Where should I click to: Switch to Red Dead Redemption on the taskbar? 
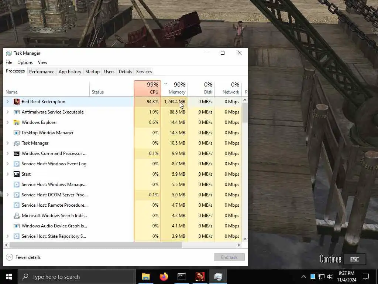pos(200,277)
